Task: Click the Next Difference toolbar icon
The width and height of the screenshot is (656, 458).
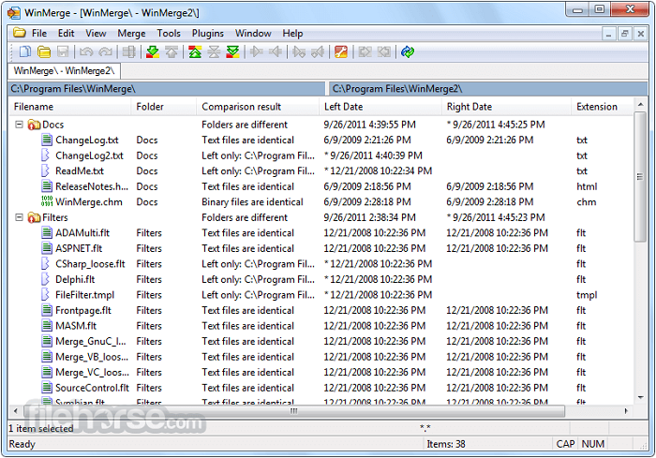Action: click(x=152, y=52)
